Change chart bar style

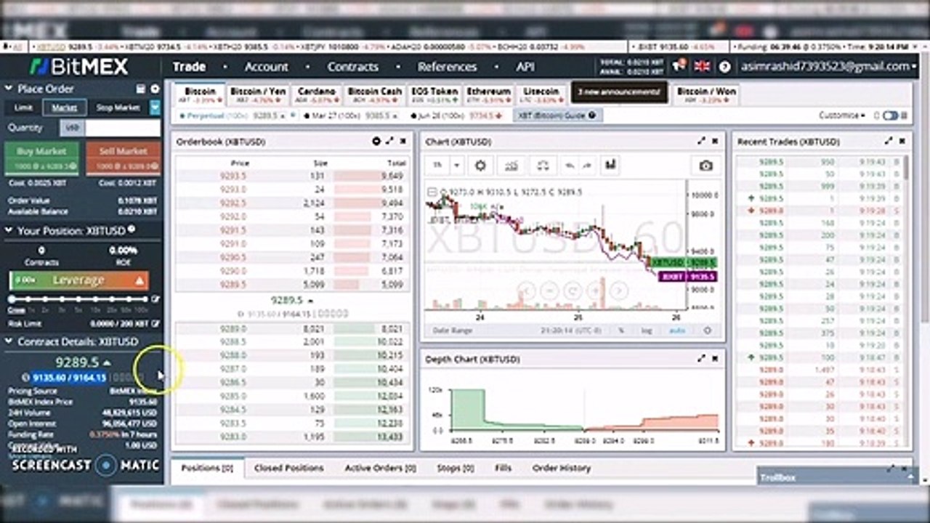click(x=610, y=165)
